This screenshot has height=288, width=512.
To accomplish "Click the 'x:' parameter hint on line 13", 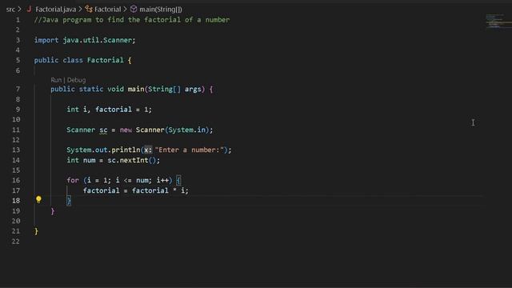I will [x=148, y=150].
